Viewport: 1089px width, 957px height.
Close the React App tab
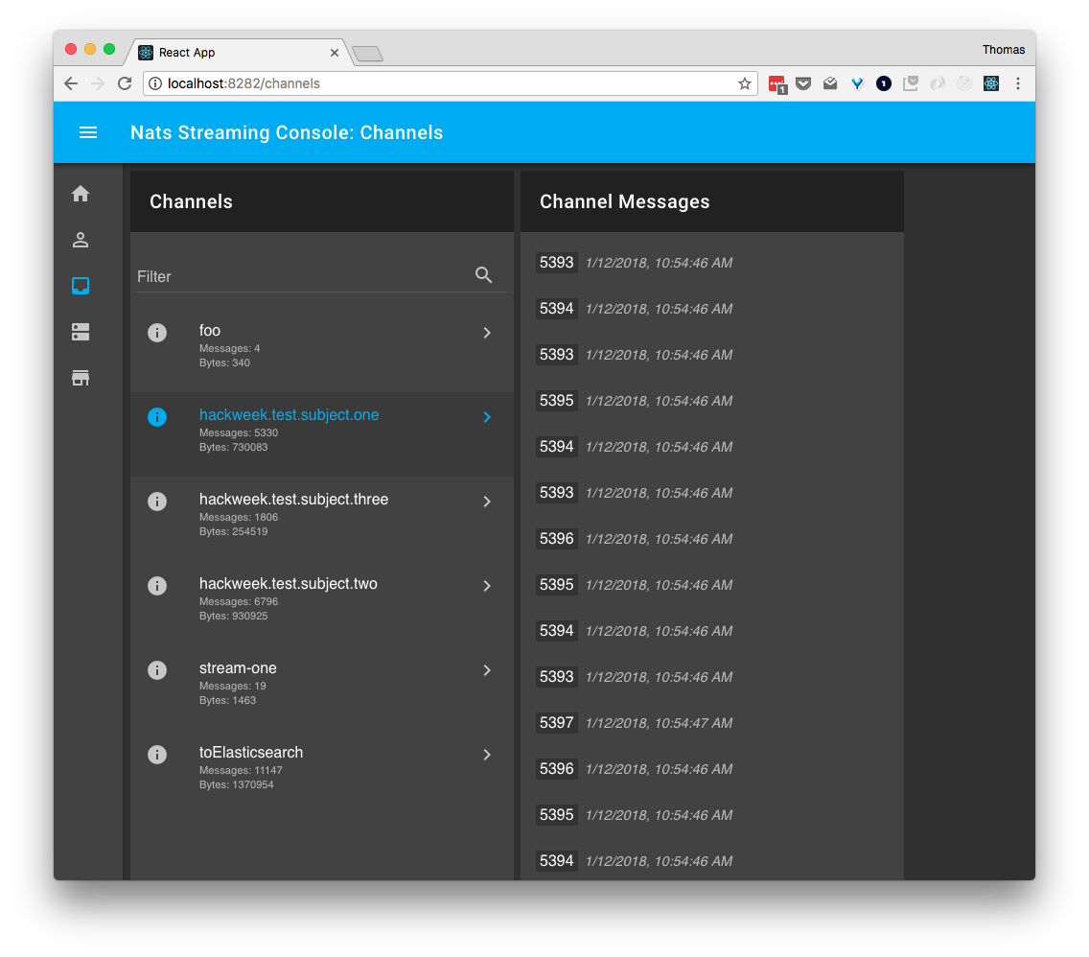coord(334,53)
